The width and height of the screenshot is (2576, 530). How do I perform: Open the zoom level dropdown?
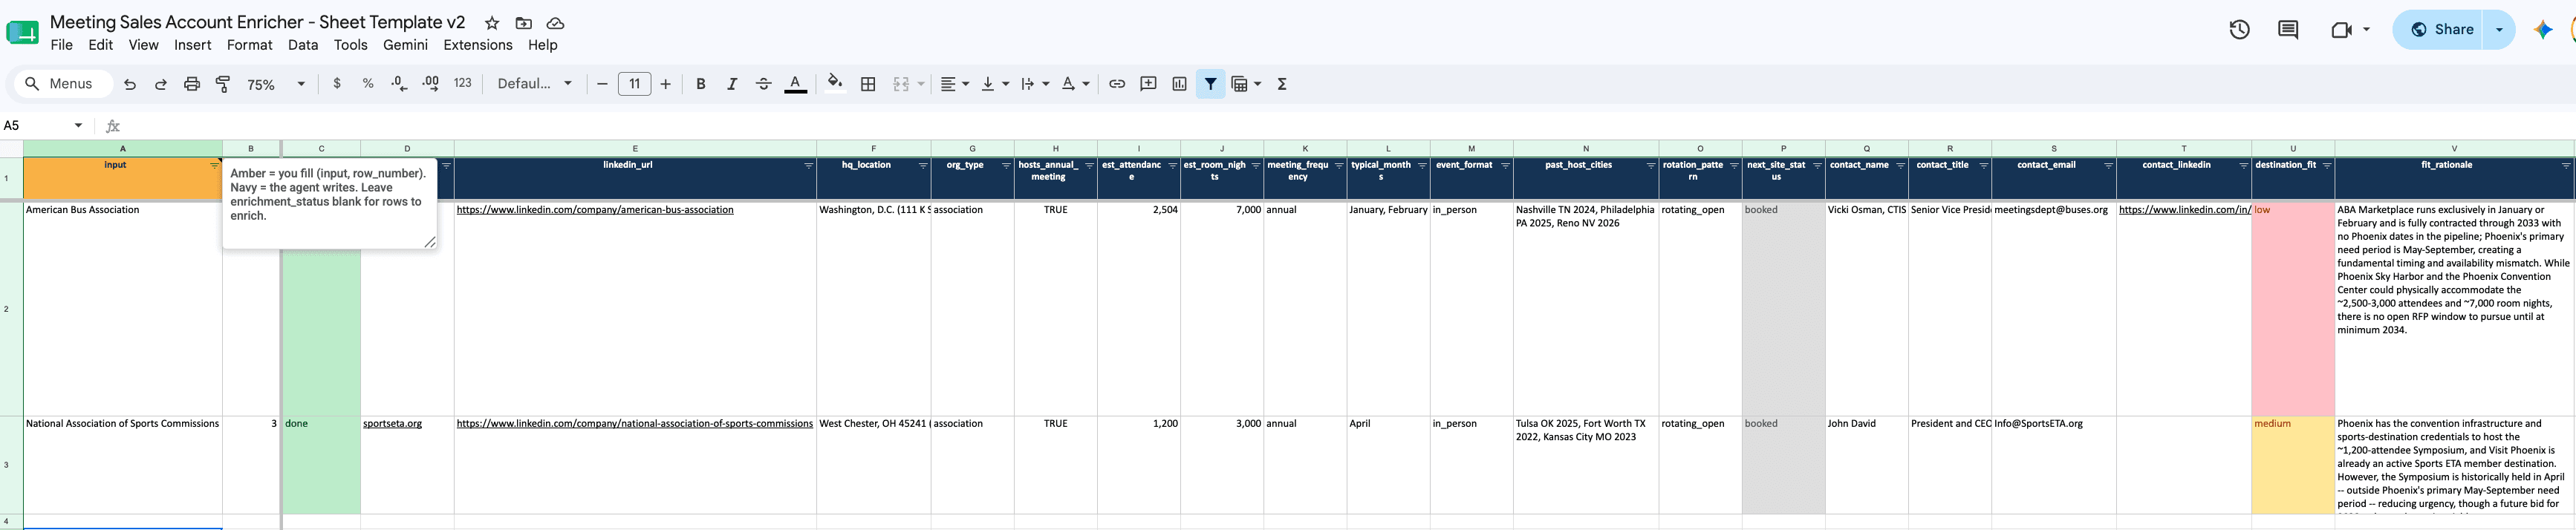[275, 84]
